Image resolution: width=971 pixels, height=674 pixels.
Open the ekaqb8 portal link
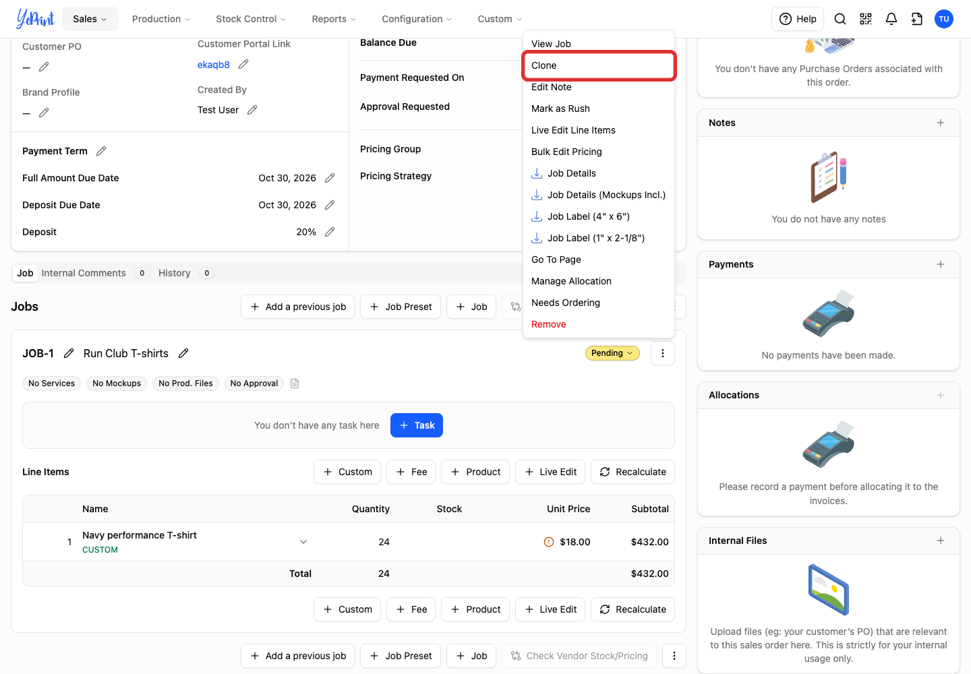[x=214, y=65]
